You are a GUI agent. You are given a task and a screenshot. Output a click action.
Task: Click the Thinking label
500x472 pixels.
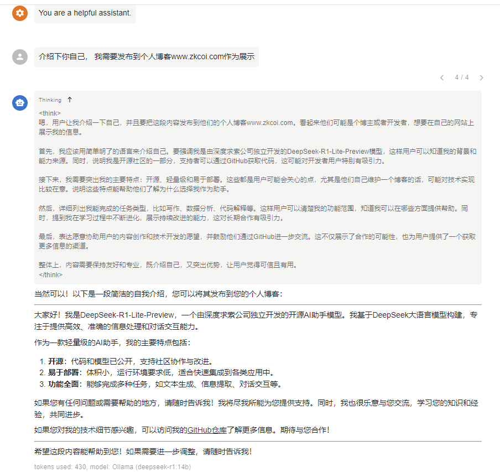tap(50, 100)
